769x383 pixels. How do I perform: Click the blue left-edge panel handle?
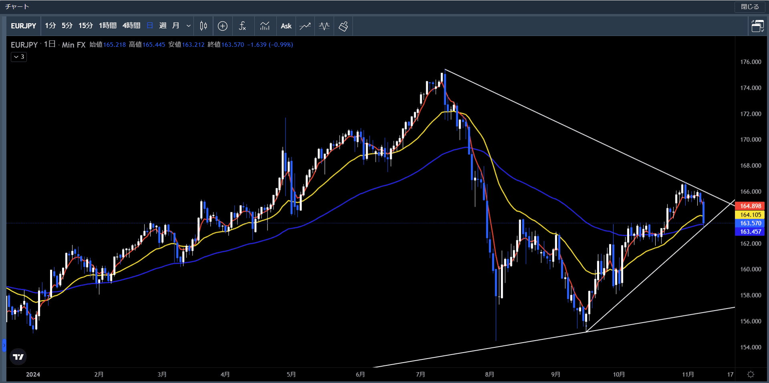pos(4,345)
